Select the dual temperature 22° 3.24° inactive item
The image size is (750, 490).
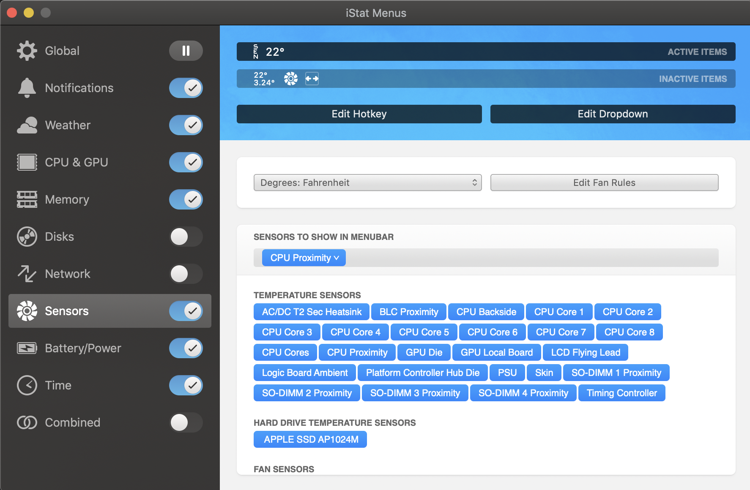264,79
